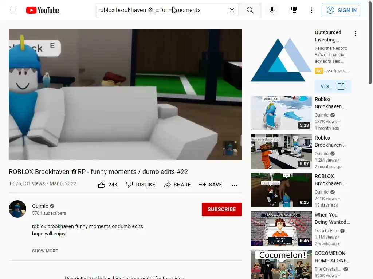
Task: Click on the main video player
Action: [x=125, y=94]
